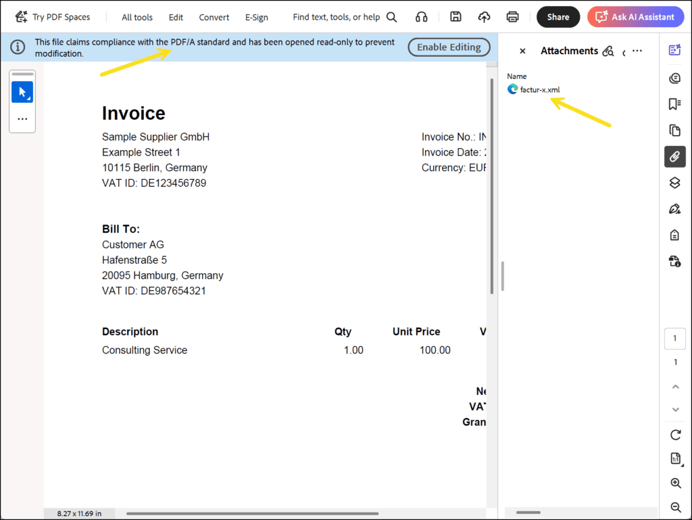The image size is (692, 520).
Task: Show the Layers panel
Action: 674,183
